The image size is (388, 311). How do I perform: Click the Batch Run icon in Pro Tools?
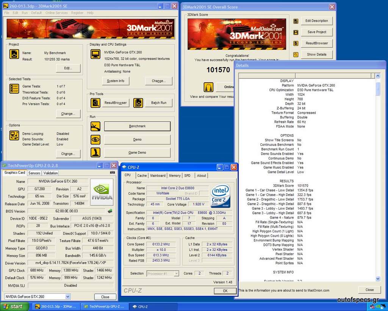point(138,103)
